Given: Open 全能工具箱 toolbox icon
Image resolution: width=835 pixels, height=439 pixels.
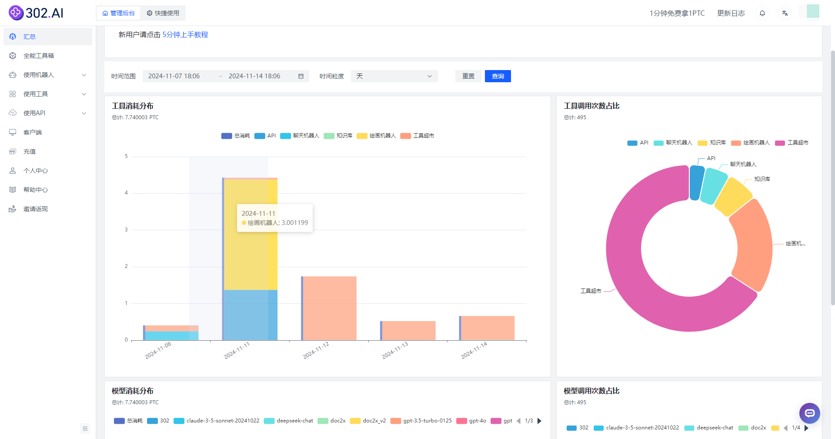Looking at the screenshot, I should pyautogui.click(x=13, y=56).
